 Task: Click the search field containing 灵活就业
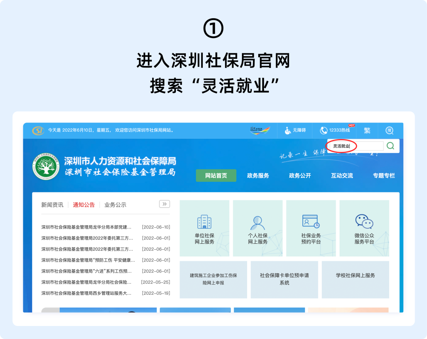tap(356, 146)
